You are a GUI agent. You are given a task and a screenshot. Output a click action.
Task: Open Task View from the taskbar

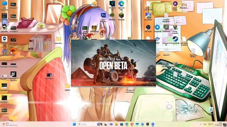click(x=106, y=124)
